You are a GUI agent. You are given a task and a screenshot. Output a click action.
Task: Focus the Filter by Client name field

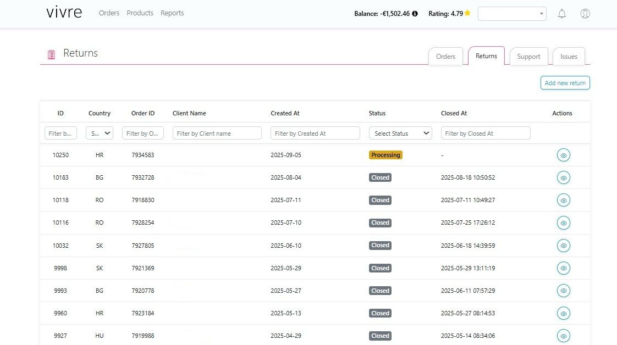pyautogui.click(x=217, y=133)
